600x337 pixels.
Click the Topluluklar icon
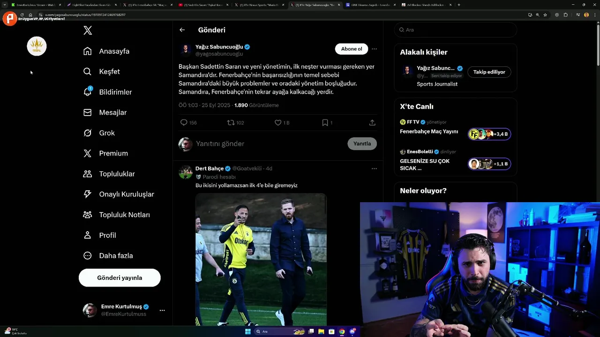pyautogui.click(x=88, y=174)
